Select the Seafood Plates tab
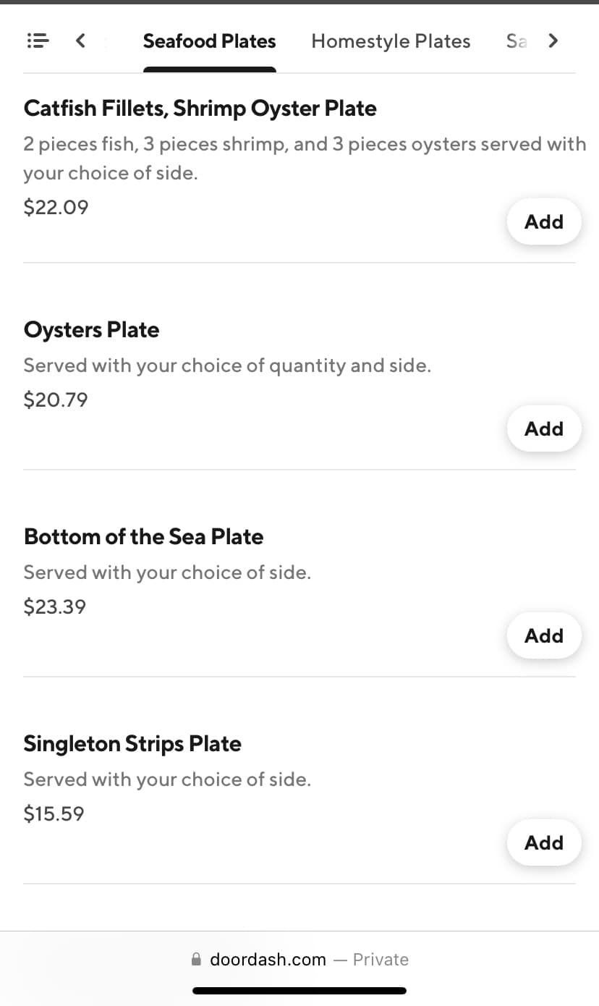The image size is (599, 1006). pyautogui.click(x=209, y=41)
